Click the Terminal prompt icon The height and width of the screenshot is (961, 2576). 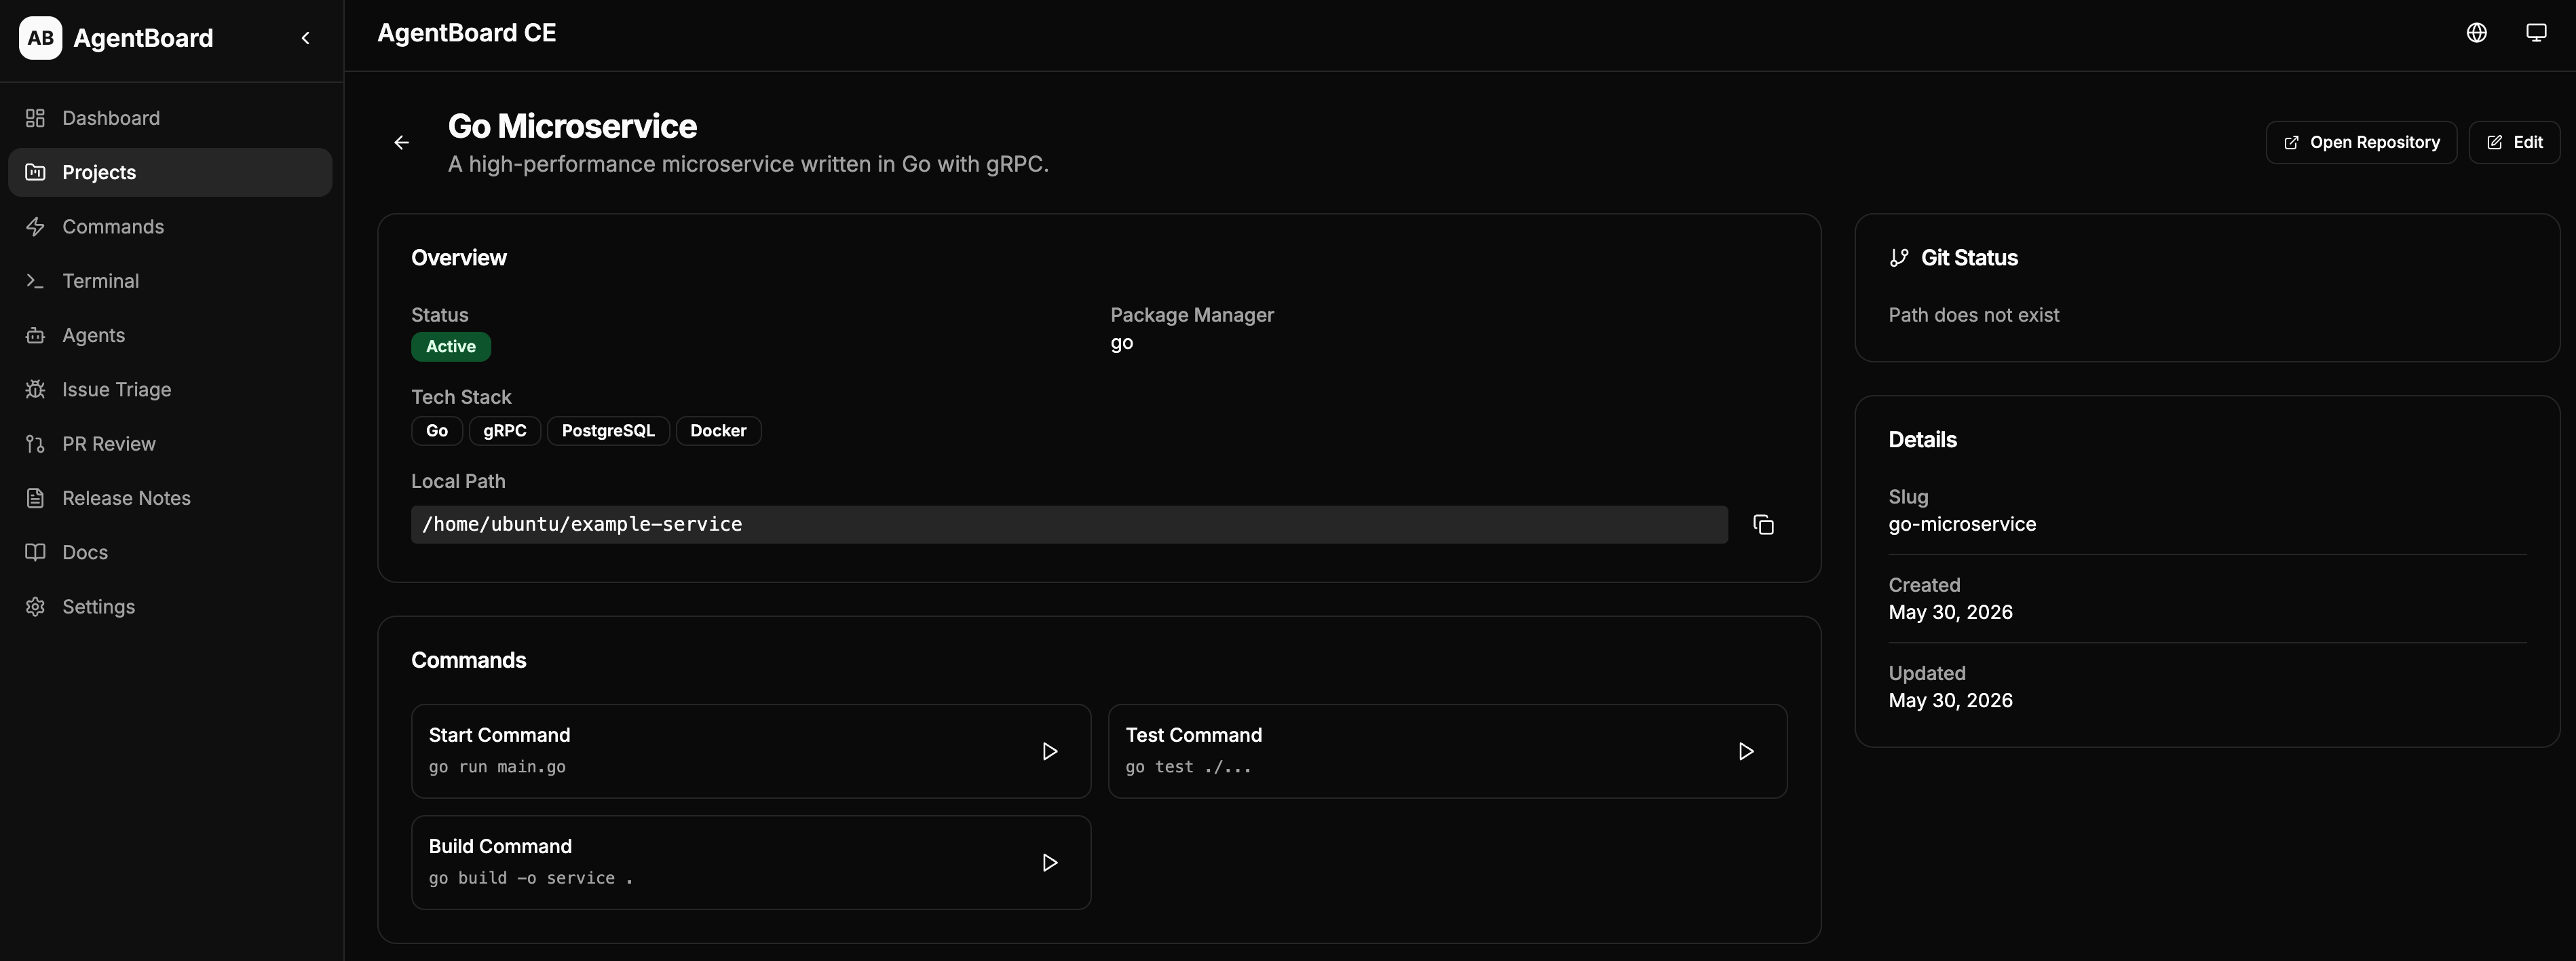[35, 281]
